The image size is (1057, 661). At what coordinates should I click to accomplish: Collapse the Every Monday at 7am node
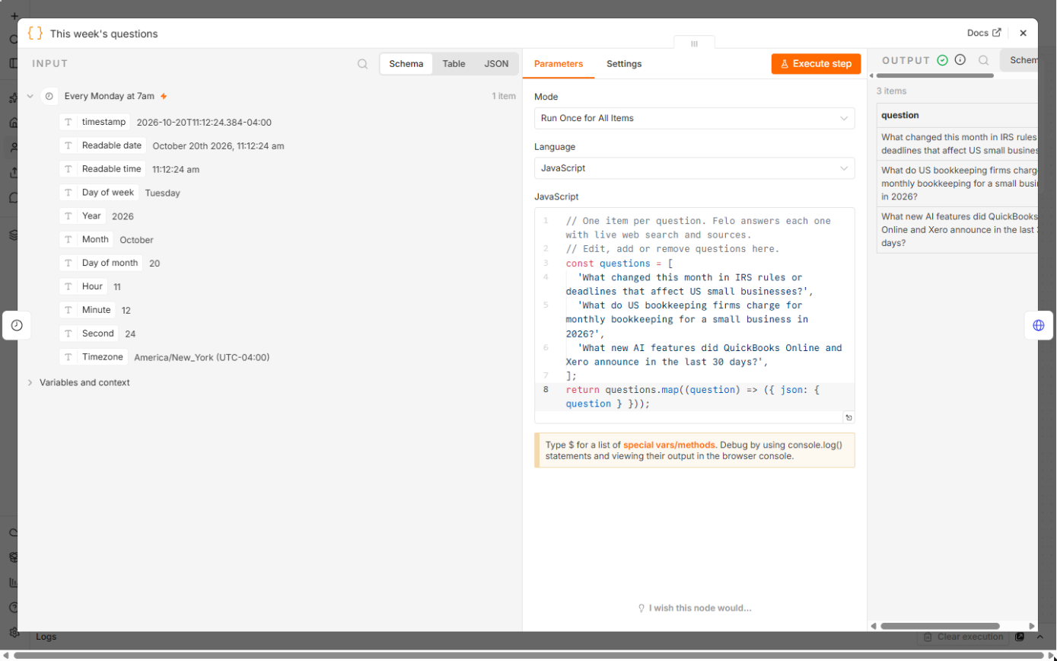tap(30, 97)
